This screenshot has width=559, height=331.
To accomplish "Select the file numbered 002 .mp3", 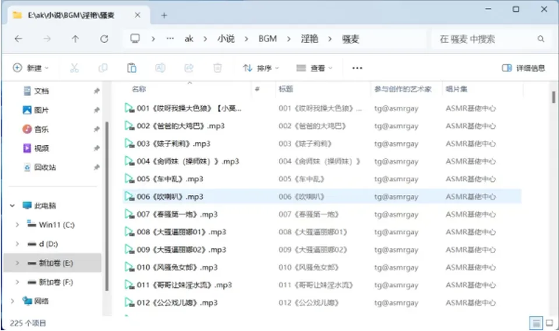I will click(181, 126).
